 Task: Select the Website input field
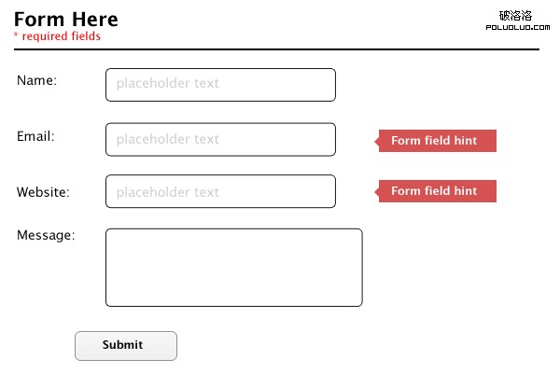point(220,191)
